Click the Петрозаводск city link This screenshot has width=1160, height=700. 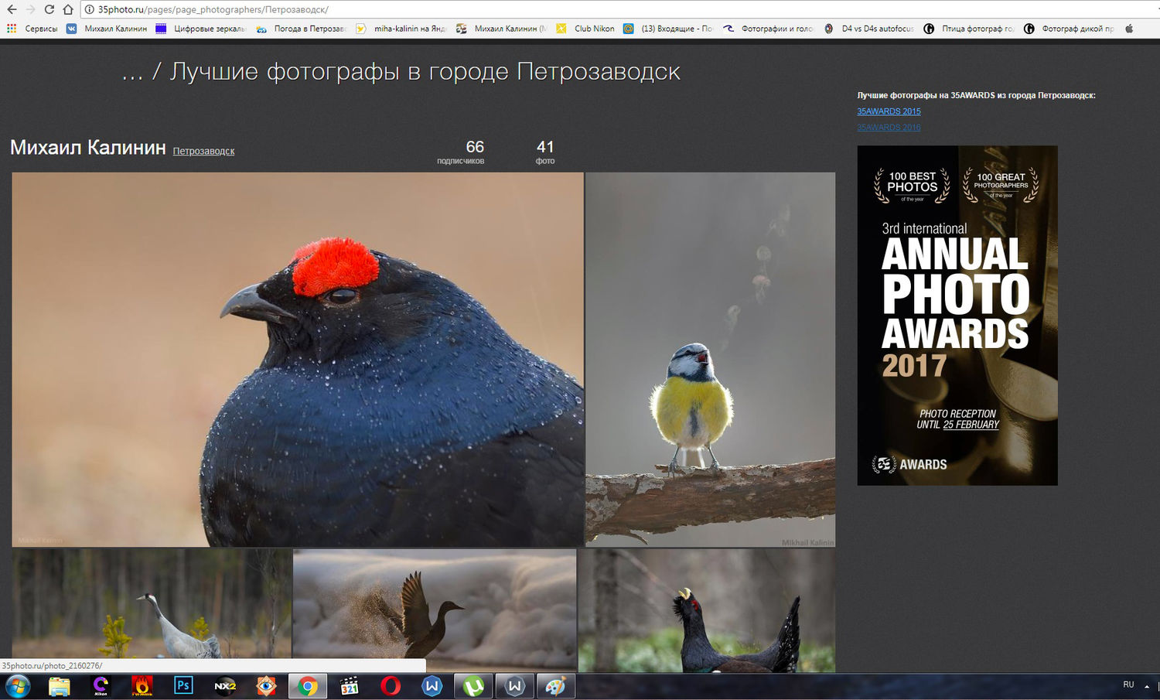pyautogui.click(x=203, y=151)
